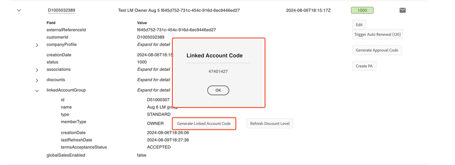Click the externalReferenceId value
455x165 pixels.
[x=176, y=30]
